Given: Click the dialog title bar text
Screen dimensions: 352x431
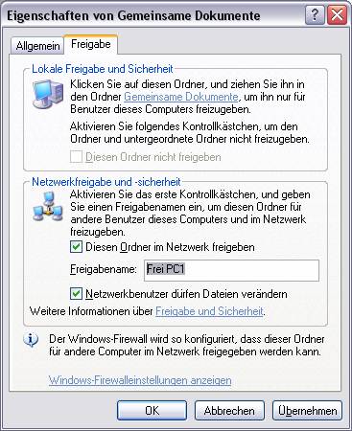Looking at the screenshot, I should [133, 15].
